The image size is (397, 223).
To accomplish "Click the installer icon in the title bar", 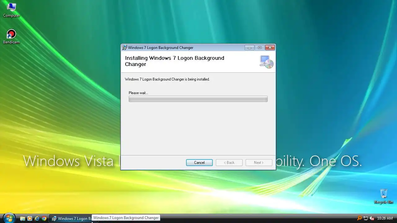I will (x=124, y=48).
